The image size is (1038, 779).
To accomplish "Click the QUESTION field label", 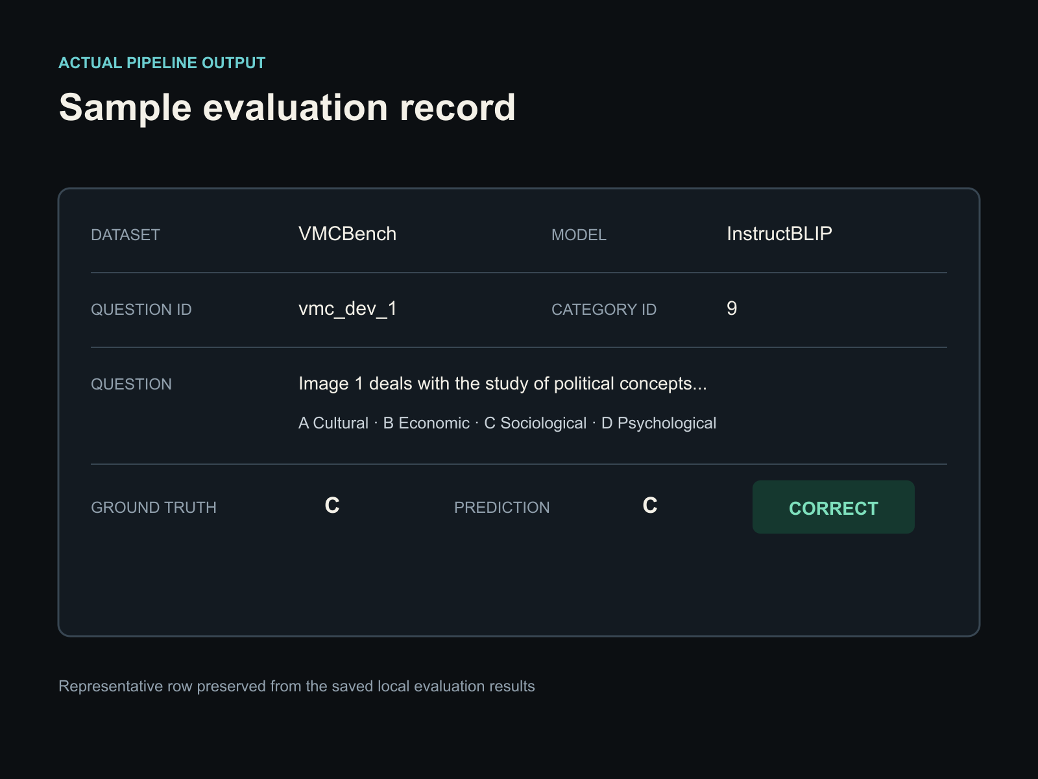I will point(131,384).
